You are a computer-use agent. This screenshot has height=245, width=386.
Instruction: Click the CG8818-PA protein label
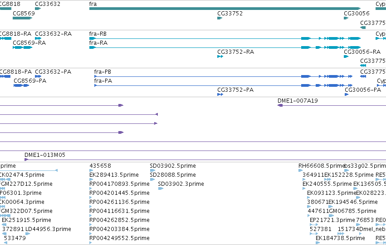tap(16, 72)
